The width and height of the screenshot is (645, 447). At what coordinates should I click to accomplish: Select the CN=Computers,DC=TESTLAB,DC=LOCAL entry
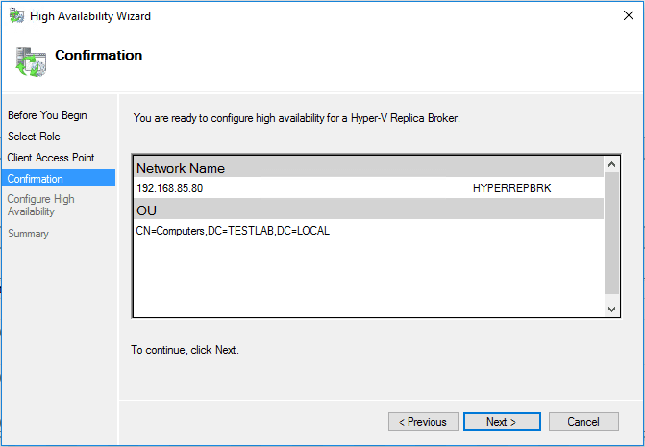[x=233, y=231]
